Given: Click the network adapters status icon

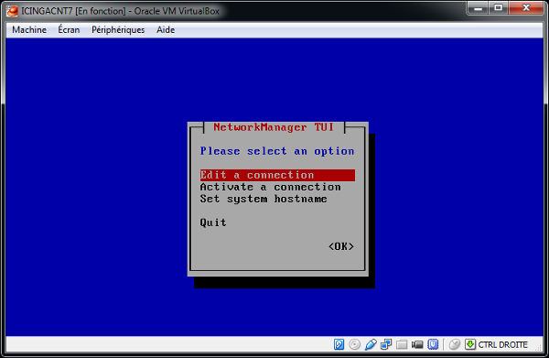Looking at the screenshot, I should (386, 344).
